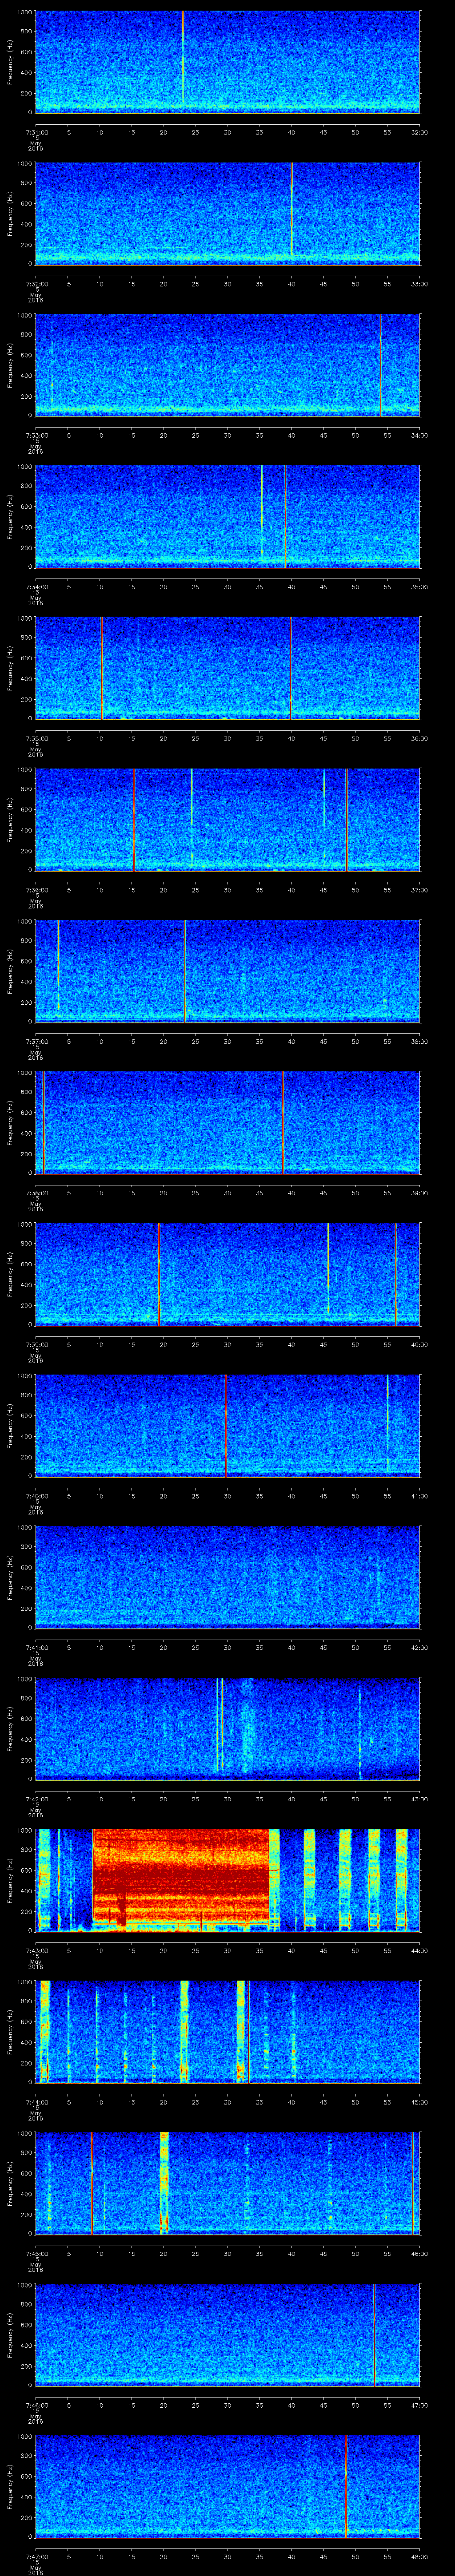455x2576 pixels.
Task: Click the 7:35:00 start time label
Action: (36, 738)
